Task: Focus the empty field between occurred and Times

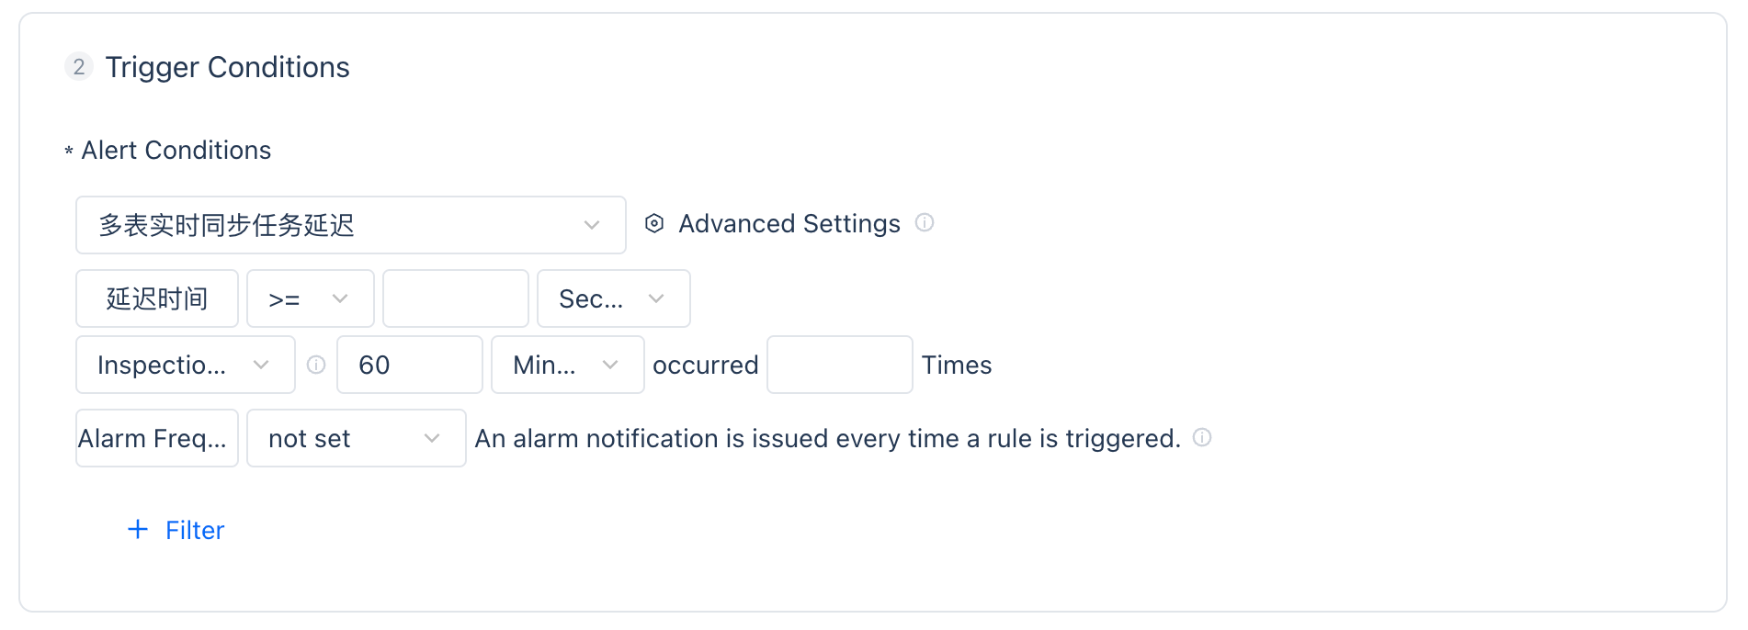Action: 839,365
